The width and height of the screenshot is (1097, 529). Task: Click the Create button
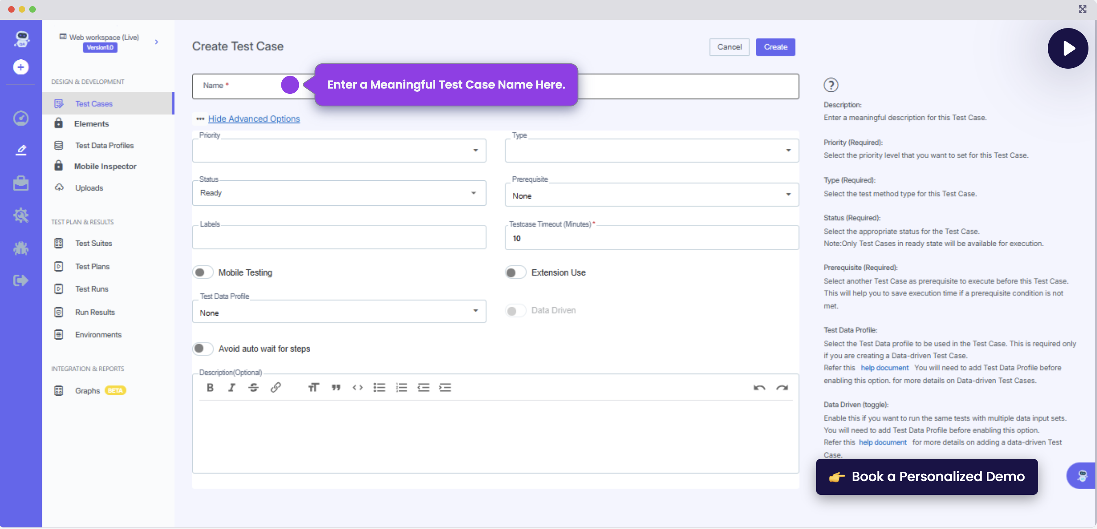point(775,47)
